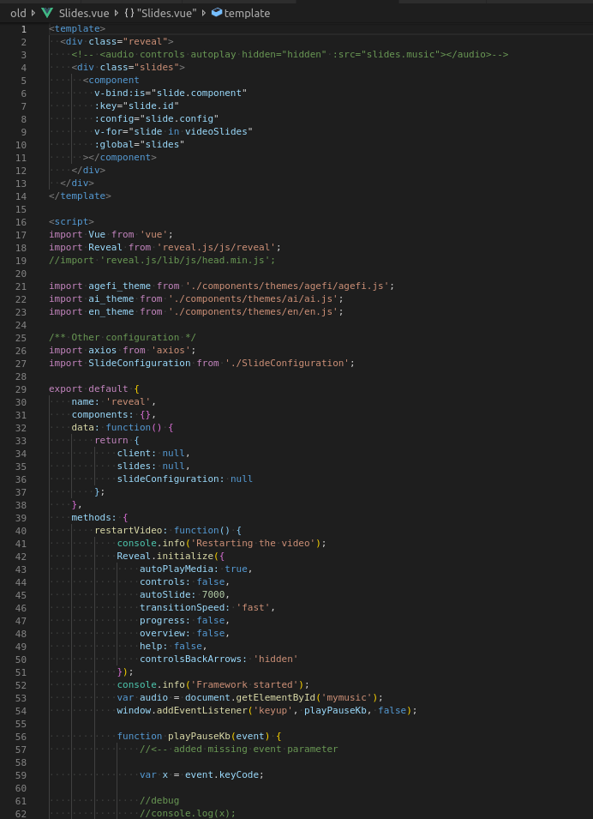This screenshot has width=593, height=819.
Task: Click playPauseKb in the function declaration
Action: pyautogui.click(x=199, y=736)
